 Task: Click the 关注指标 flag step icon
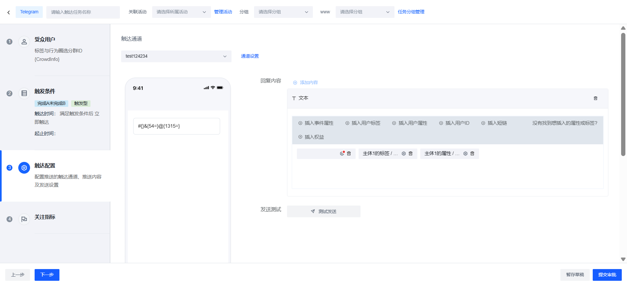click(24, 219)
